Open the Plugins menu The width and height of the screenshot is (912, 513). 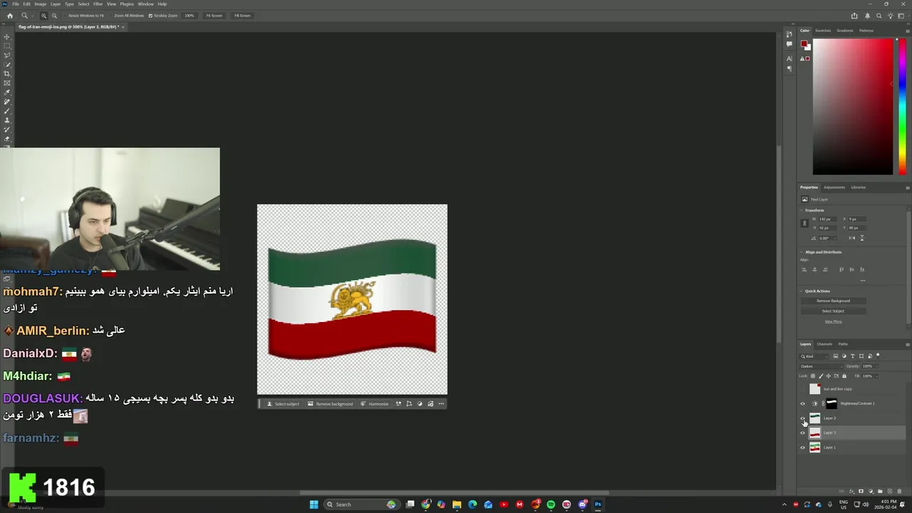click(x=127, y=4)
